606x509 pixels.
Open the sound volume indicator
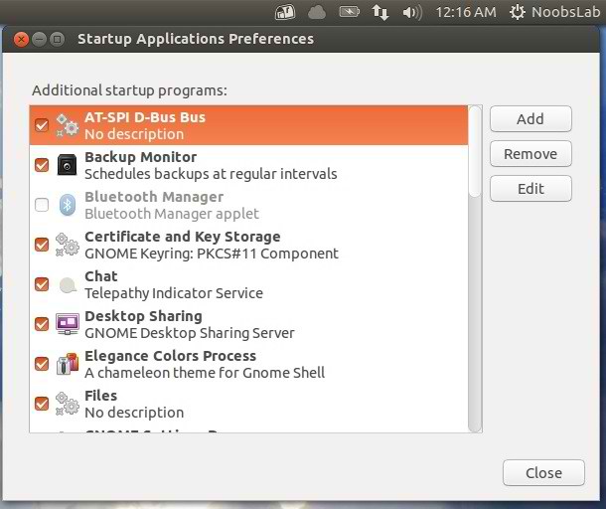click(412, 12)
